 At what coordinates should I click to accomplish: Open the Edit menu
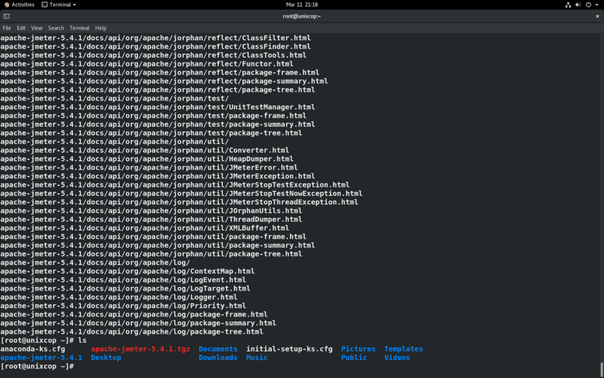21,28
